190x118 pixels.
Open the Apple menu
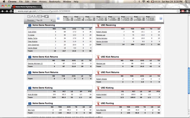coord(4,1)
